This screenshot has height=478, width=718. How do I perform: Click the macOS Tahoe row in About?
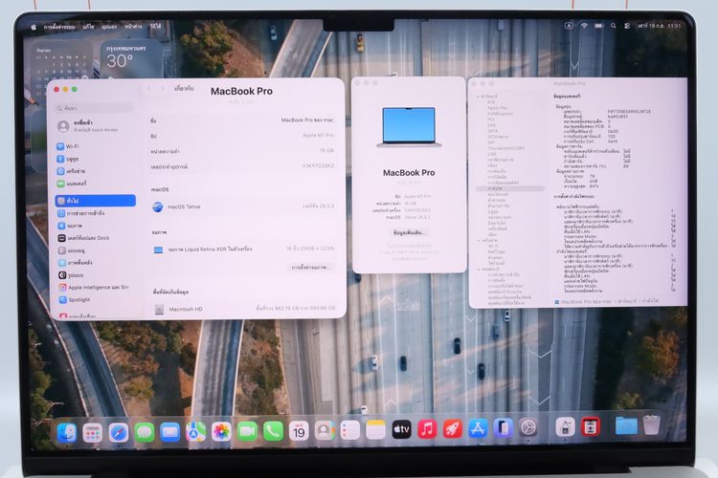[242, 206]
